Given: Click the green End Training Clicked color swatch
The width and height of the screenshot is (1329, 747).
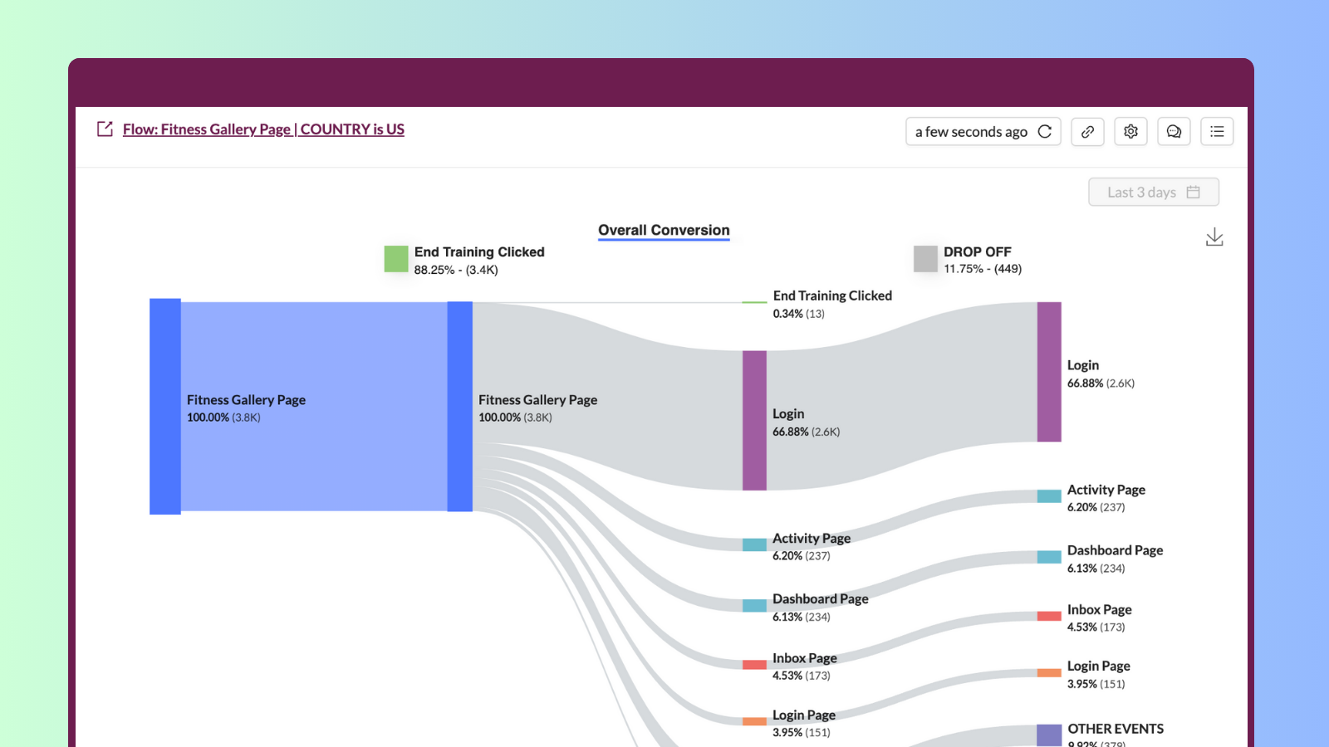Looking at the screenshot, I should click(395, 258).
